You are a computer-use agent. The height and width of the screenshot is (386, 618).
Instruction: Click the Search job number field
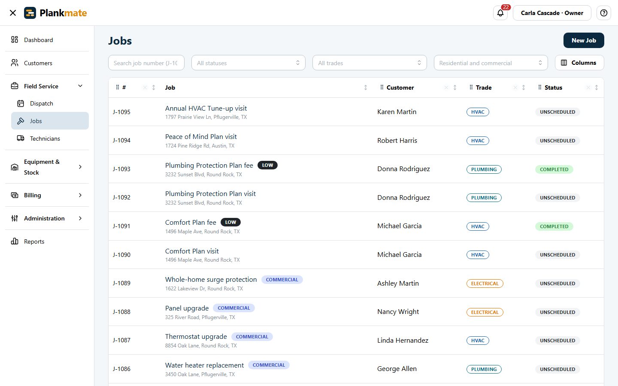tap(146, 63)
